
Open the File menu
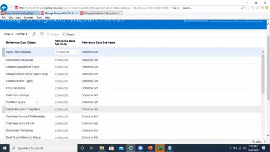click(4, 18)
